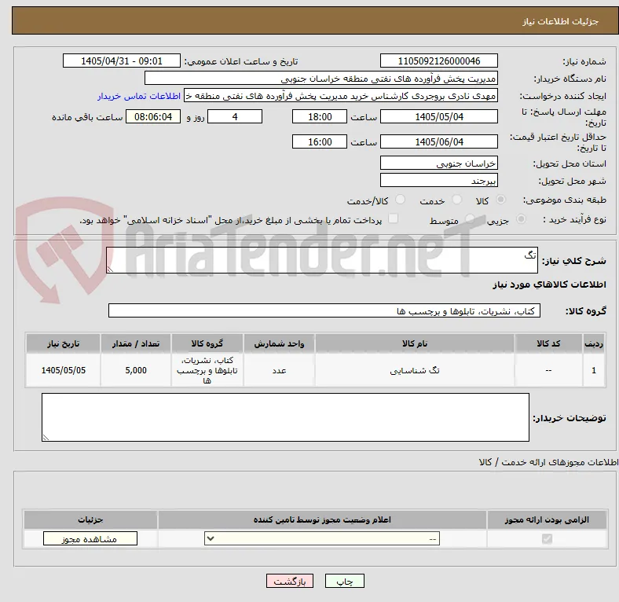The image size is (619, 602).
Task: Click the اعلام وضعیت مجوز column header
Action: click(x=322, y=519)
